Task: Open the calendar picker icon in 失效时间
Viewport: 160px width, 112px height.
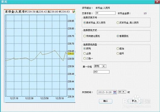Action: [115, 92]
